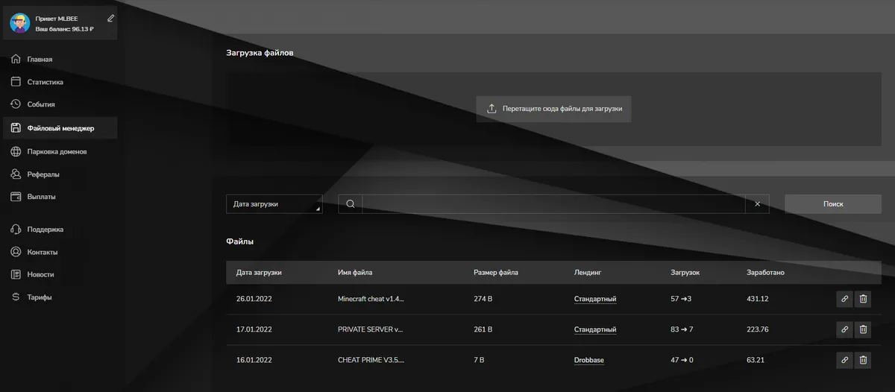Click Стандартный link for Minecraft cheat
The height and width of the screenshot is (392, 895).
(595, 299)
